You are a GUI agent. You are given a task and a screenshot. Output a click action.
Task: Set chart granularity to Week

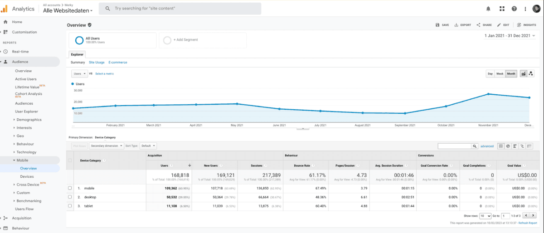500,73
